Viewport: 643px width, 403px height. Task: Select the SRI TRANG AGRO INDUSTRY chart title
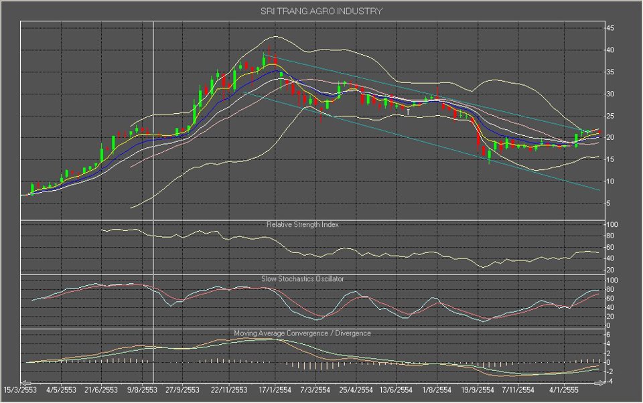(x=321, y=11)
